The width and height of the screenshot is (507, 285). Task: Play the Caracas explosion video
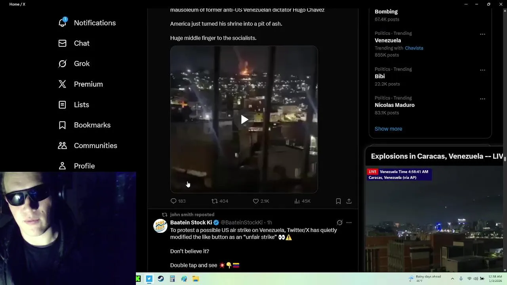tap(244, 120)
